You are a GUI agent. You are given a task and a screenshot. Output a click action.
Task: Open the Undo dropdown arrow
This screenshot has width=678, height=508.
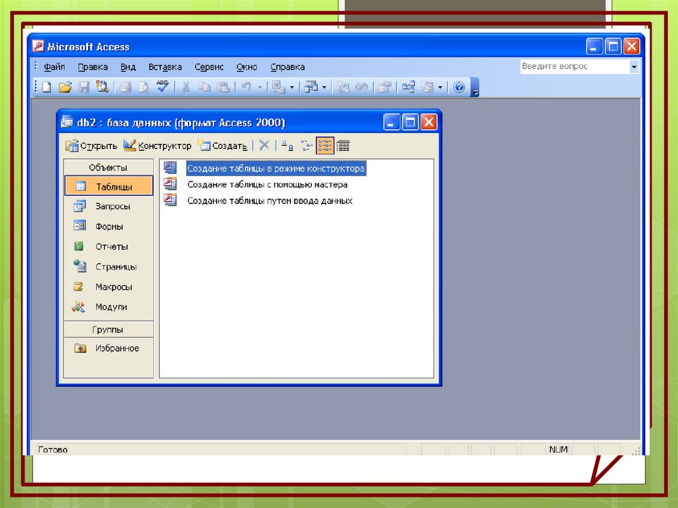coord(260,88)
